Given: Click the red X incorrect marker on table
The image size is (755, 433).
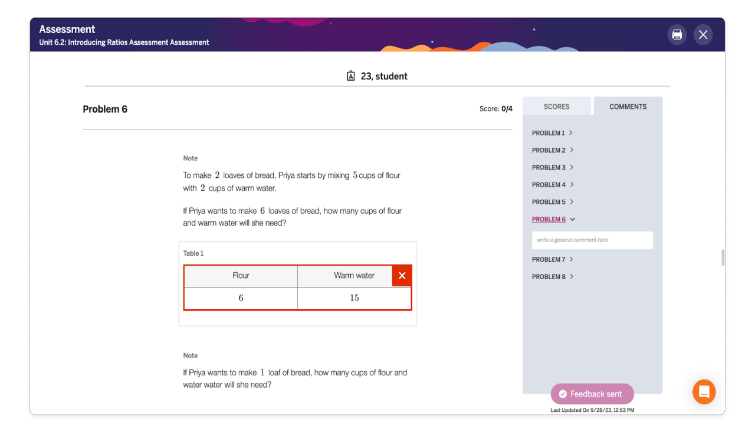Looking at the screenshot, I should pos(402,276).
